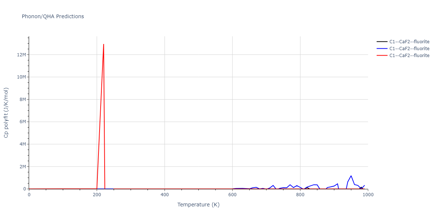The width and height of the screenshot is (436, 218).
Task: Click the top of the red peak
Action: (104, 44)
